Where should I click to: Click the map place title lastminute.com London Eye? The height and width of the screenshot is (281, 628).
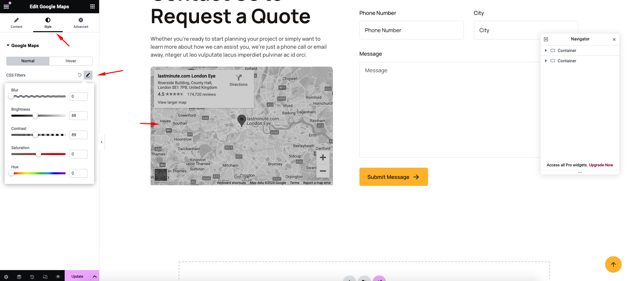tap(187, 76)
